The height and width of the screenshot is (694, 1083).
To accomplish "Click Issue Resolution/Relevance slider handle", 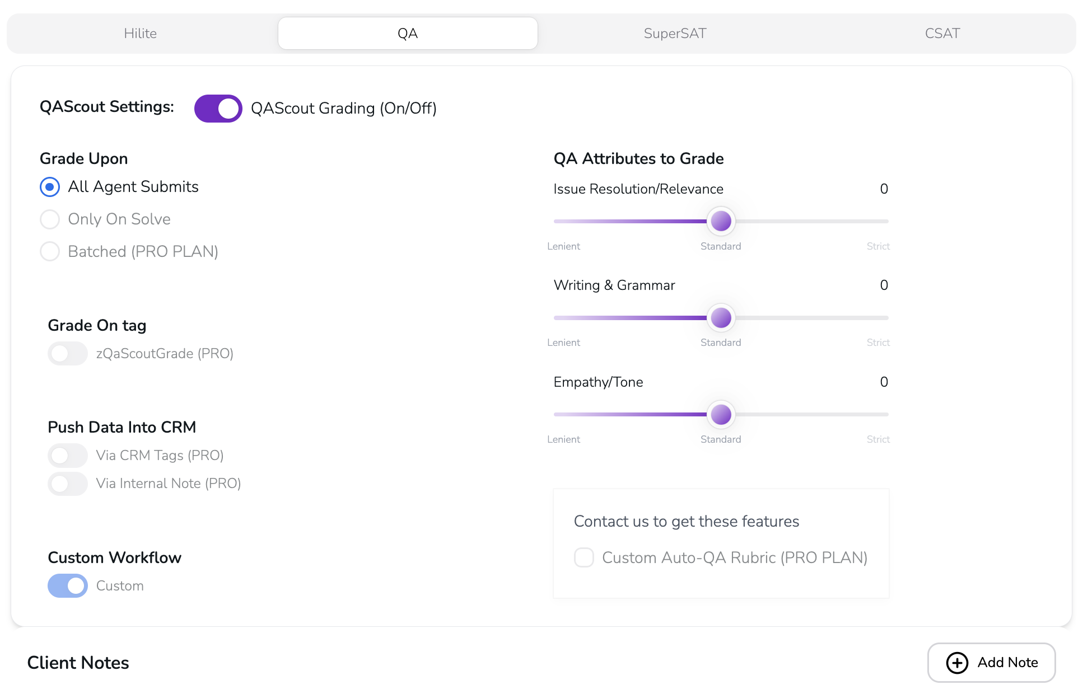I will pyautogui.click(x=721, y=221).
